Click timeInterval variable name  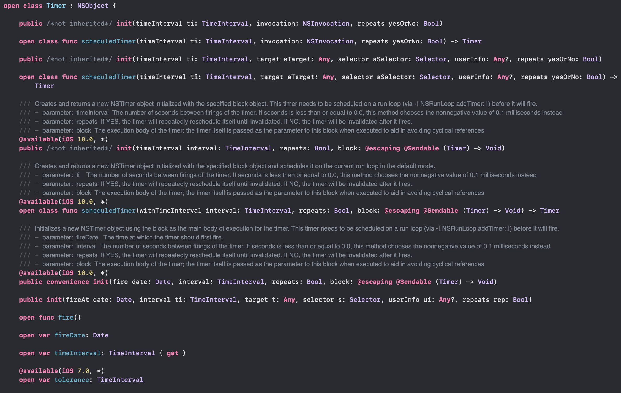click(x=77, y=353)
